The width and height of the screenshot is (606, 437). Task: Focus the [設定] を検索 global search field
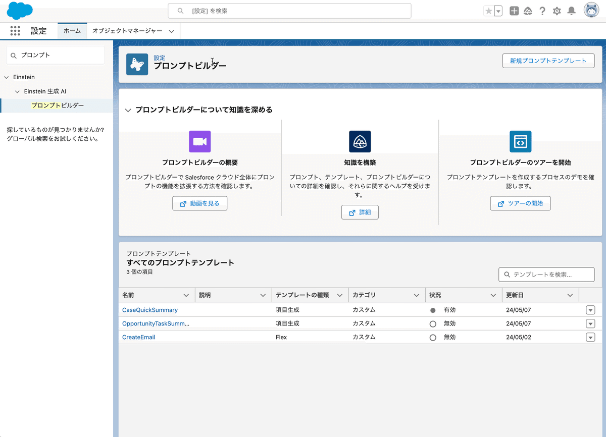(289, 11)
